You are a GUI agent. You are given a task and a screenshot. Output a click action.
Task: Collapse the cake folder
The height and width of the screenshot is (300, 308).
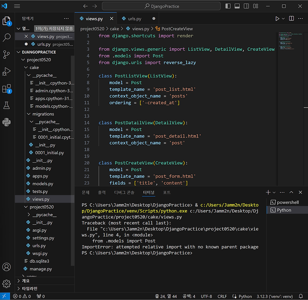point(26,67)
